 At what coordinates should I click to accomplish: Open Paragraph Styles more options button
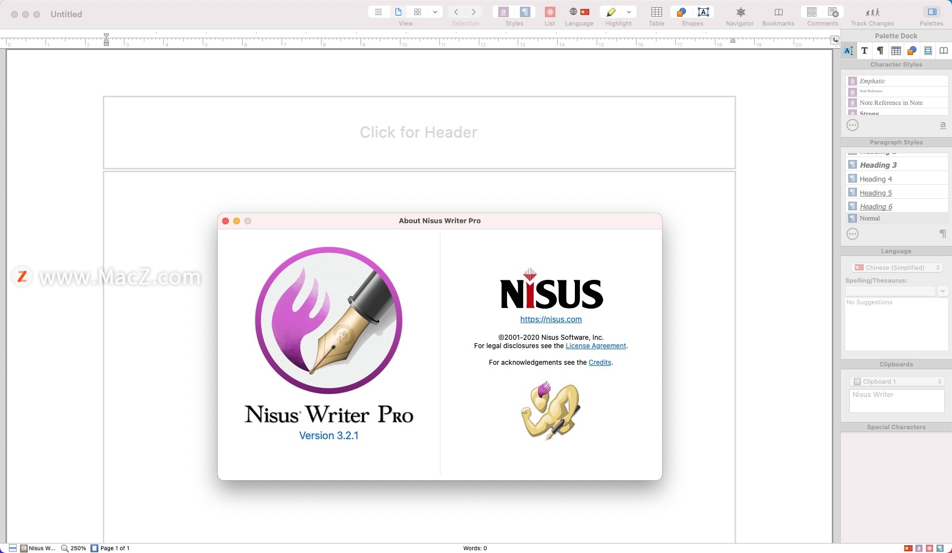853,234
